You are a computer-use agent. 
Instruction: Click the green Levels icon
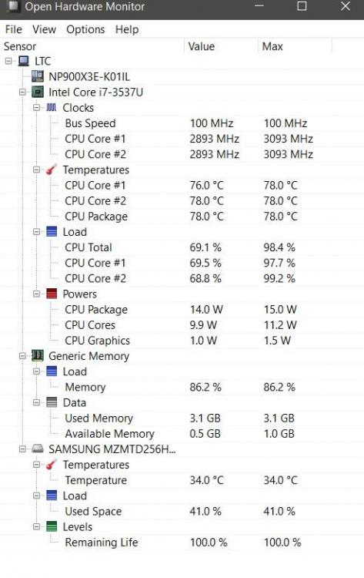[52, 527]
